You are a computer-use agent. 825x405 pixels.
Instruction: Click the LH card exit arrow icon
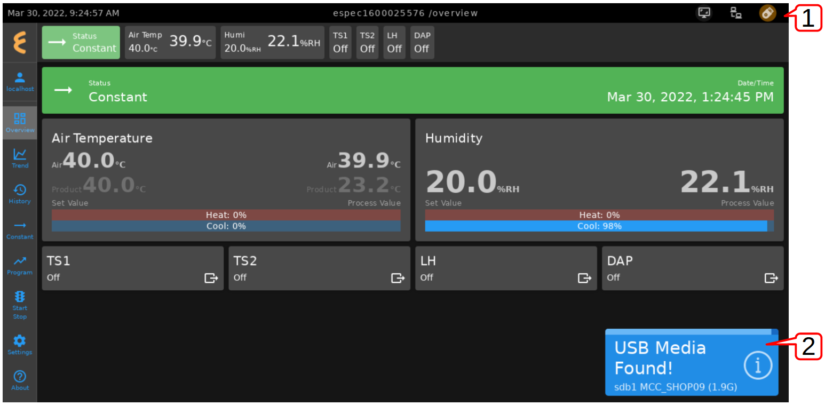(585, 278)
